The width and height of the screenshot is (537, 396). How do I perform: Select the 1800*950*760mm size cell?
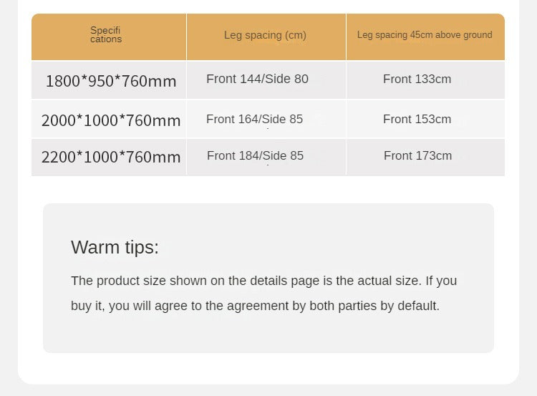point(109,80)
